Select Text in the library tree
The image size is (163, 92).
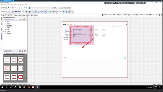8,30
